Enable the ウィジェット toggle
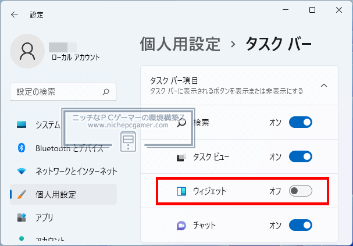 pyautogui.click(x=300, y=191)
